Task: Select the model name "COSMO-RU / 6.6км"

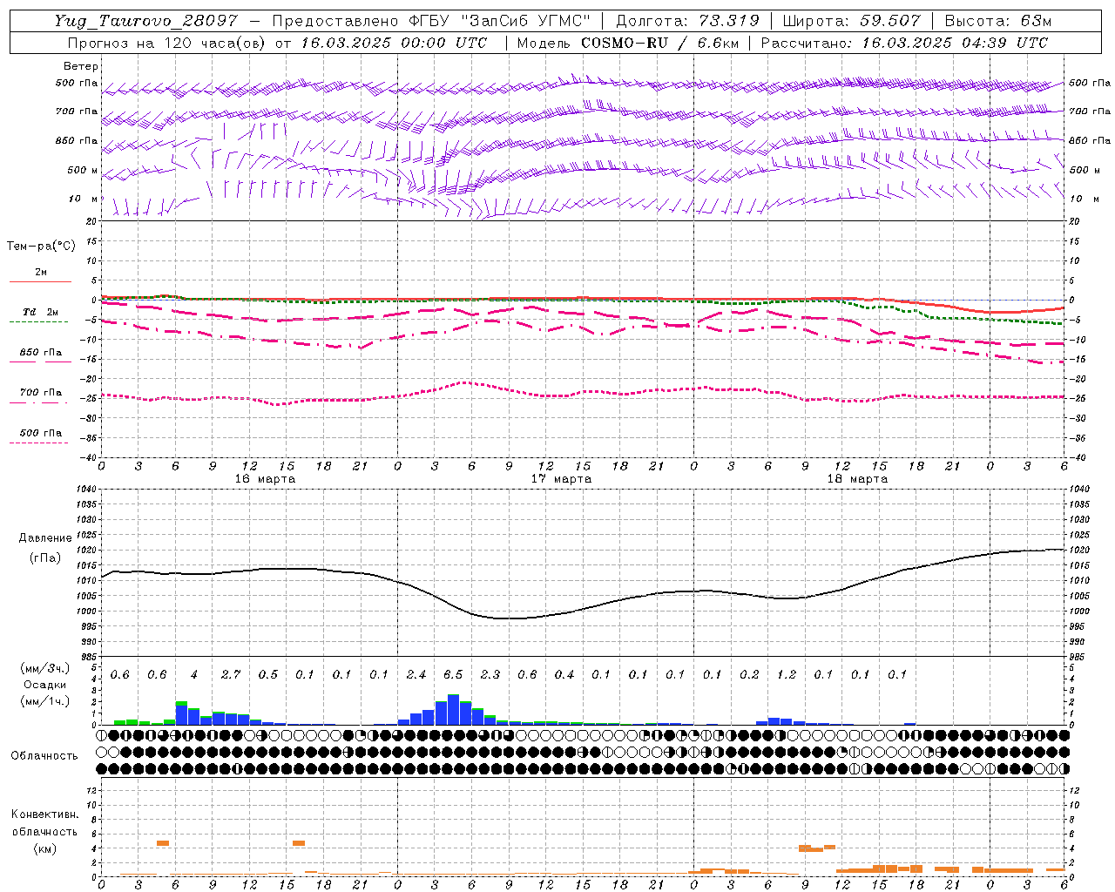Action: tap(659, 43)
